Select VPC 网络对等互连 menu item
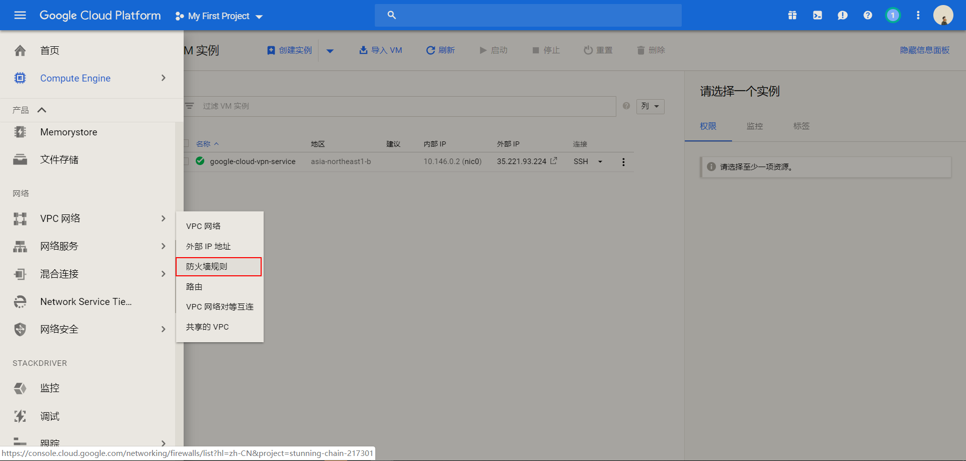This screenshot has width=966, height=461. point(219,306)
